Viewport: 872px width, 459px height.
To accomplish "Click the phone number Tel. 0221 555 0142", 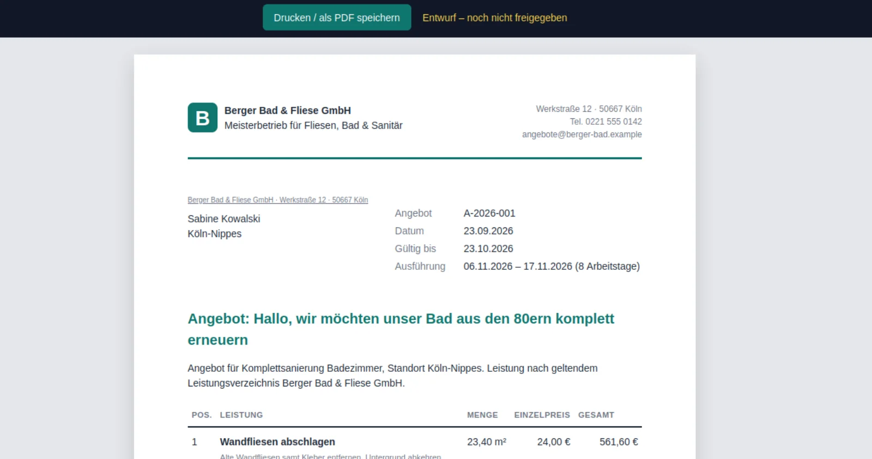I will (606, 122).
